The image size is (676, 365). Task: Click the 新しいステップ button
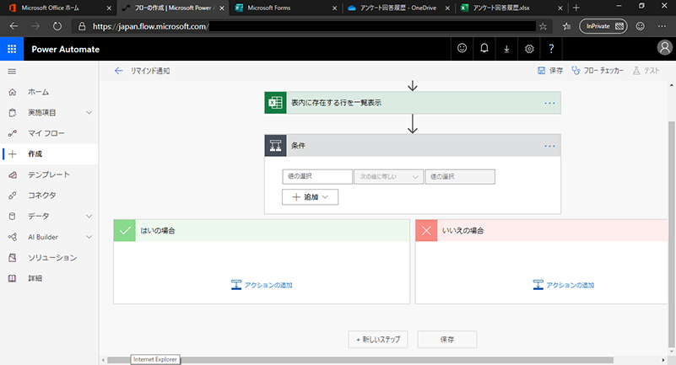tap(378, 339)
